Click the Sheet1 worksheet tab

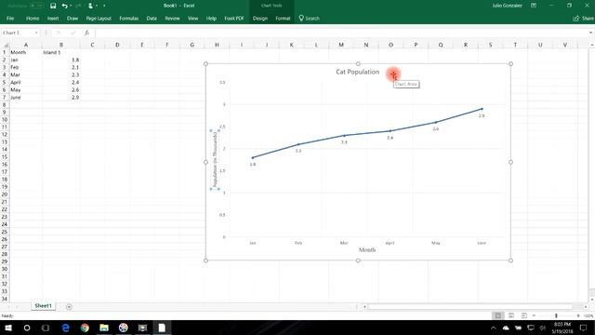tap(43, 306)
